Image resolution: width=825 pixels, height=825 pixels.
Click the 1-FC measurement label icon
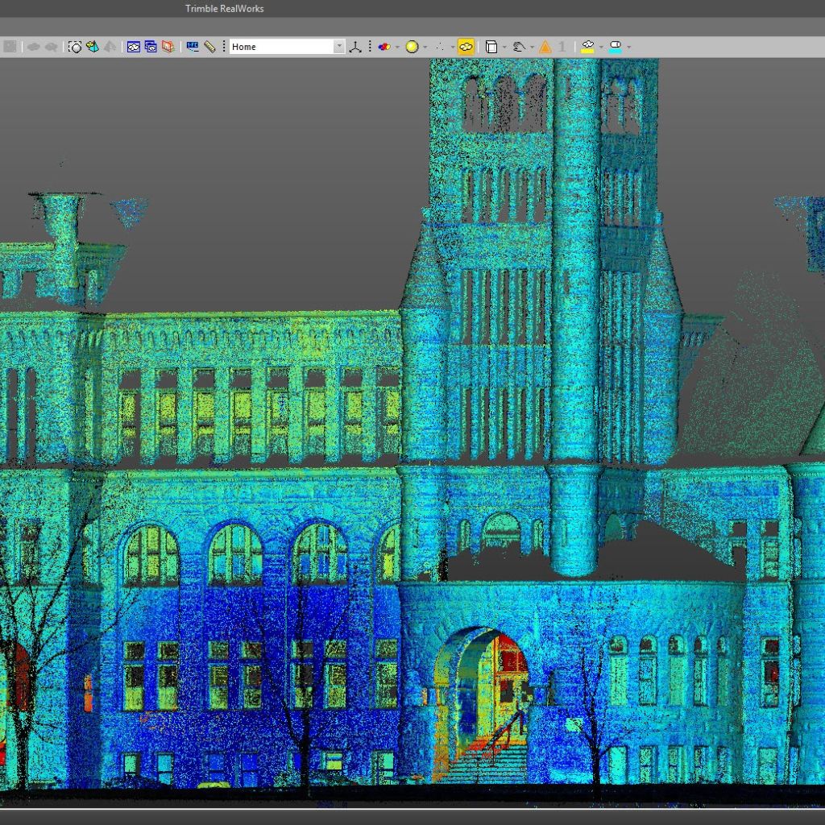[193, 47]
